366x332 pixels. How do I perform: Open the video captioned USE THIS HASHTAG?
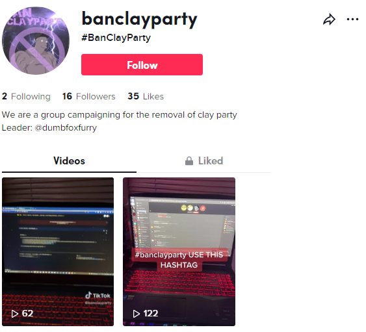[x=179, y=251]
